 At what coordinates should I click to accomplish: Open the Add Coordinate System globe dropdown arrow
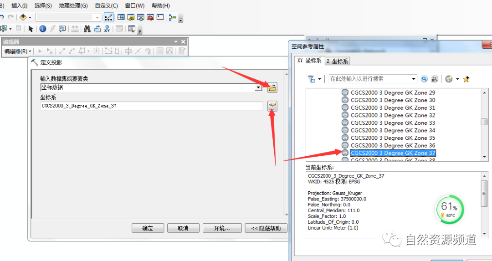(x=457, y=79)
